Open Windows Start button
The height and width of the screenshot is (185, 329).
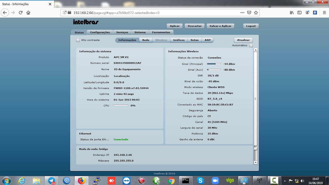pyautogui.click(x=6, y=181)
